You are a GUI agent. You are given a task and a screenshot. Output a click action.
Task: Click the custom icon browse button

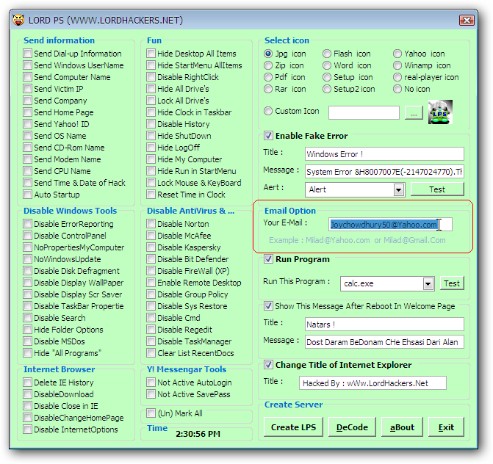click(414, 113)
